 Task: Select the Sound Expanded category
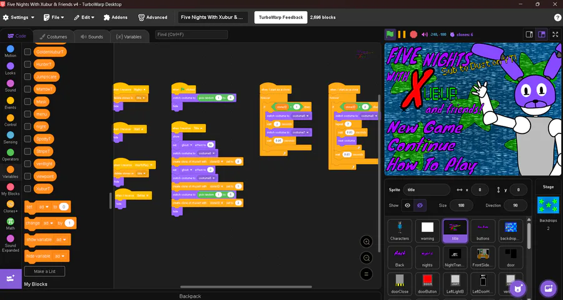click(x=11, y=243)
